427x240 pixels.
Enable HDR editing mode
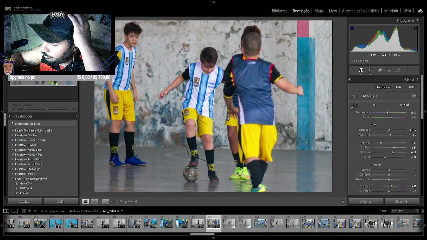click(x=412, y=87)
